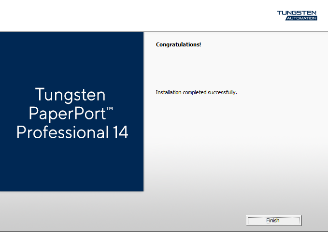The image size is (328, 232).
Task: Click the trademark symbol after PaperPort
Action: tap(110, 110)
